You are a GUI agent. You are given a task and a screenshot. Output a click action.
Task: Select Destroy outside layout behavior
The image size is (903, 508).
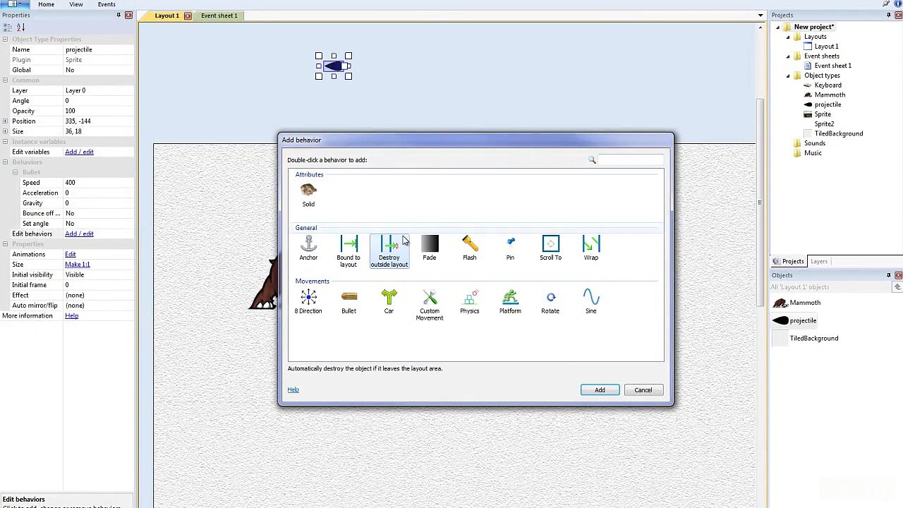click(389, 251)
